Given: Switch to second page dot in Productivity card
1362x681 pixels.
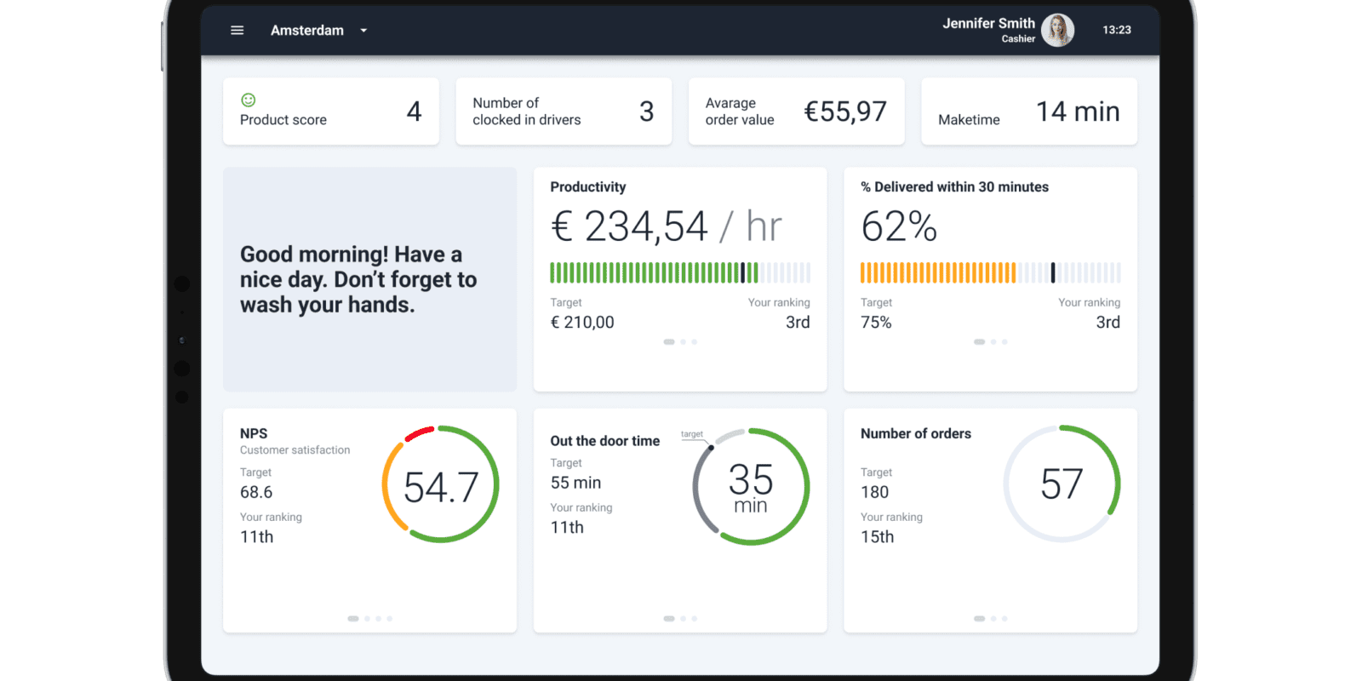Looking at the screenshot, I should [683, 342].
